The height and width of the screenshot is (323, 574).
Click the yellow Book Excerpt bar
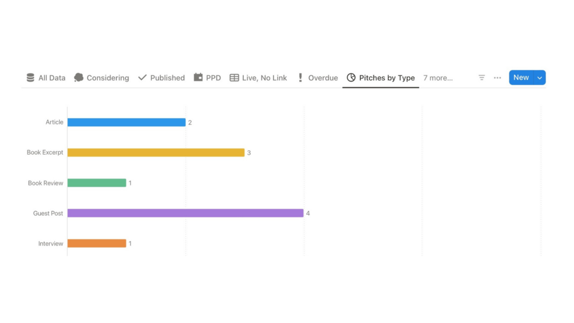[x=156, y=152]
